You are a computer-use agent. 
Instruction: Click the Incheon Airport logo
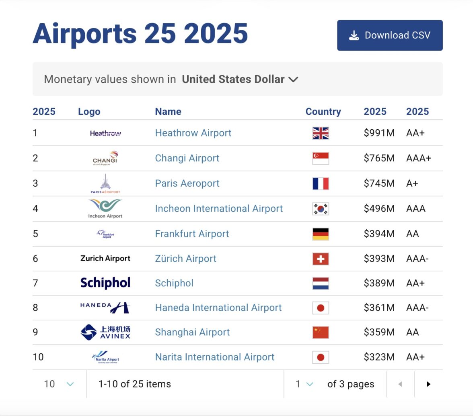[x=105, y=208]
